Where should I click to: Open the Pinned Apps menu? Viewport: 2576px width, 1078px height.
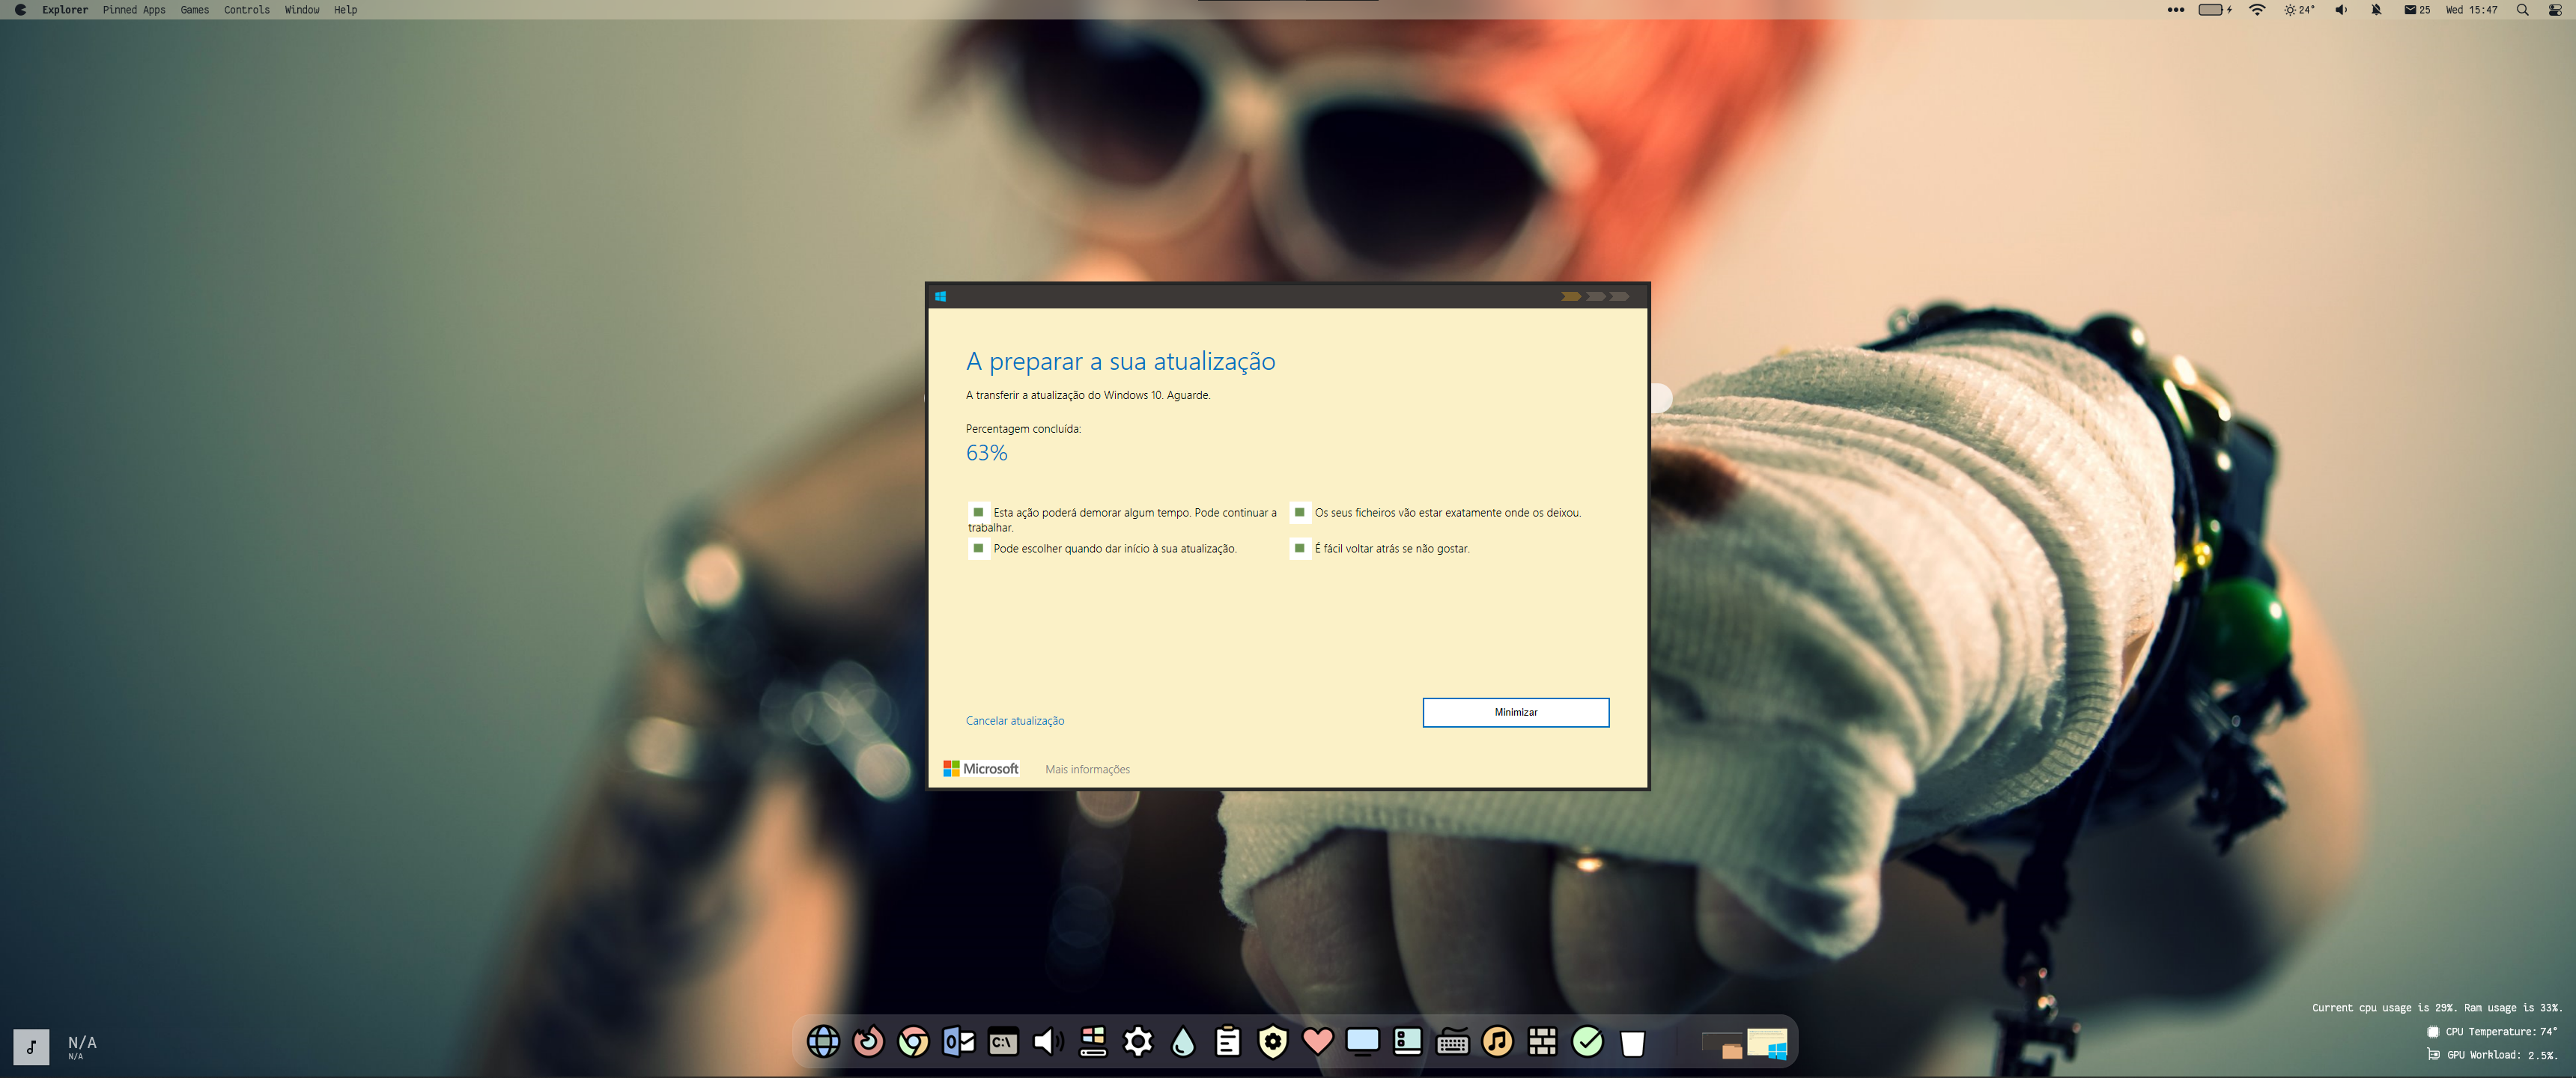click(x=134, y=10)
